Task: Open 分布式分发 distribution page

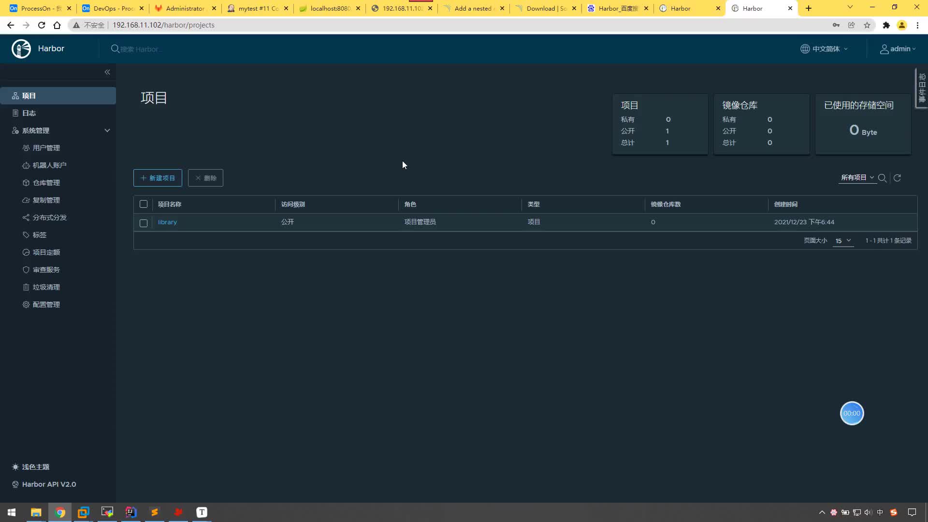Action: (x=49, y=217)
